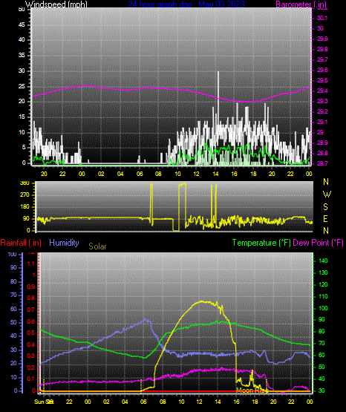Click the 'Windspeed (mph)' axis title
The height and width of the screenshot is (412, 346).
(x=56, y=4)
